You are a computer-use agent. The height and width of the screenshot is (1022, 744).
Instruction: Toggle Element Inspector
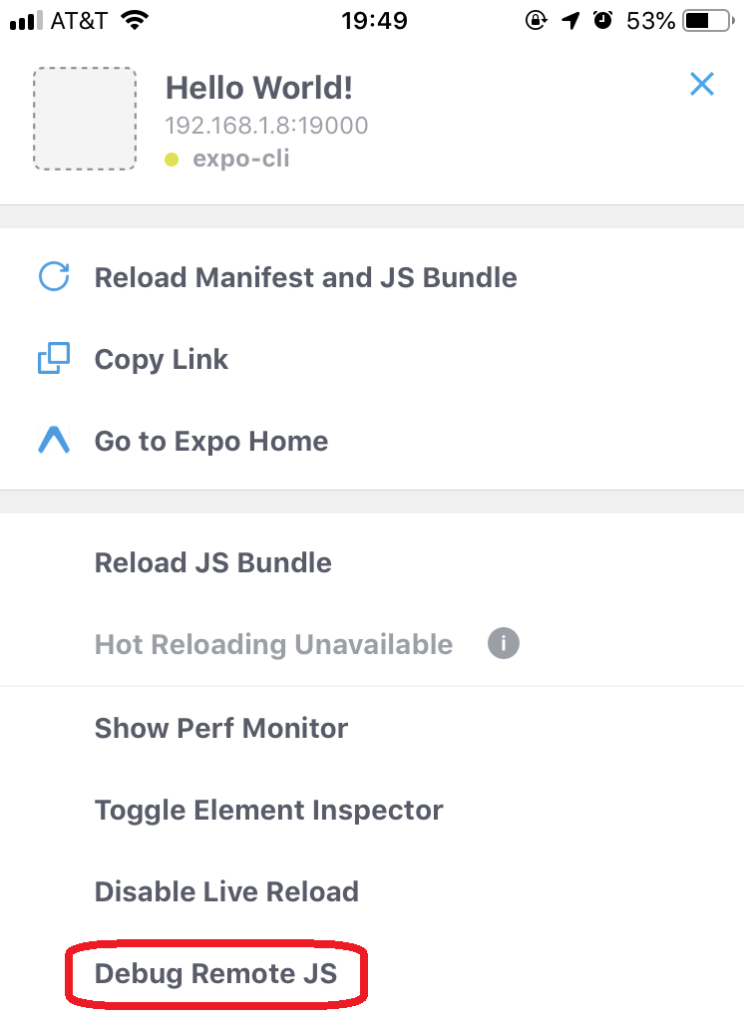click(372, 811)
